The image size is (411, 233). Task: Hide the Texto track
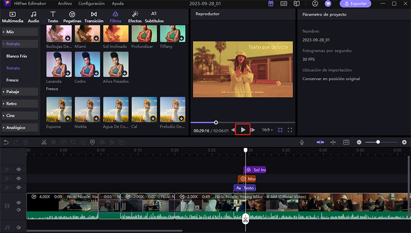click(19, 187)
